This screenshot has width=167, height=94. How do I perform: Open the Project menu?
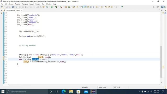tap(38, 4)
